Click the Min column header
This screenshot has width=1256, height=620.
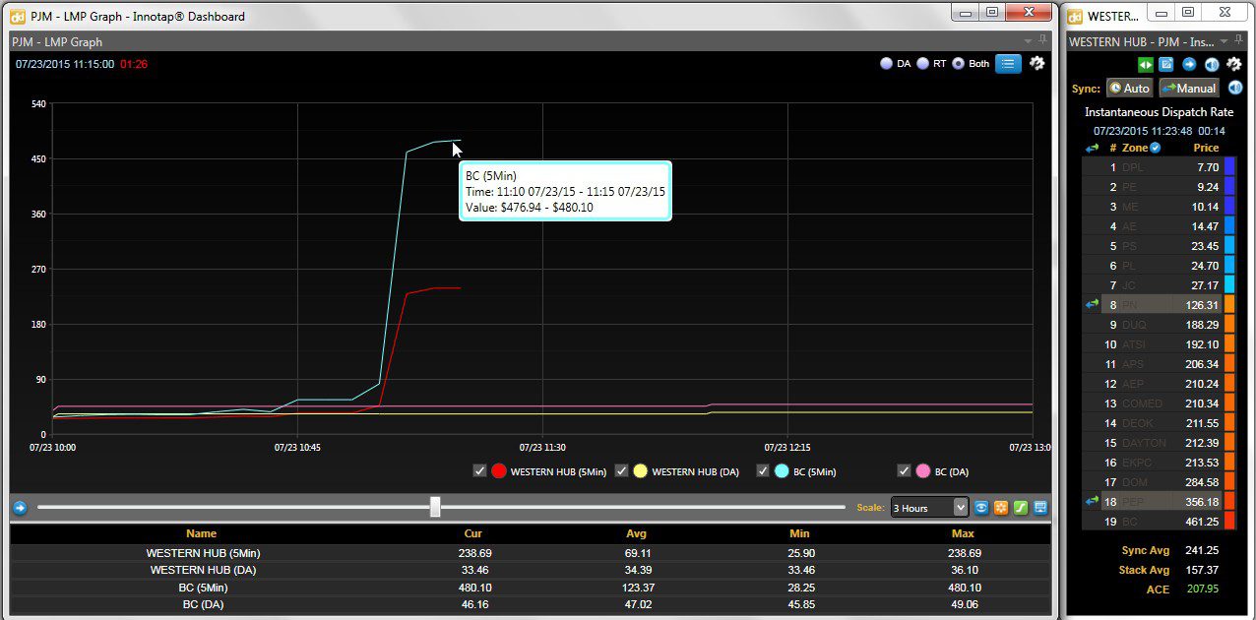pyautogui.click(x=799, y=533)
